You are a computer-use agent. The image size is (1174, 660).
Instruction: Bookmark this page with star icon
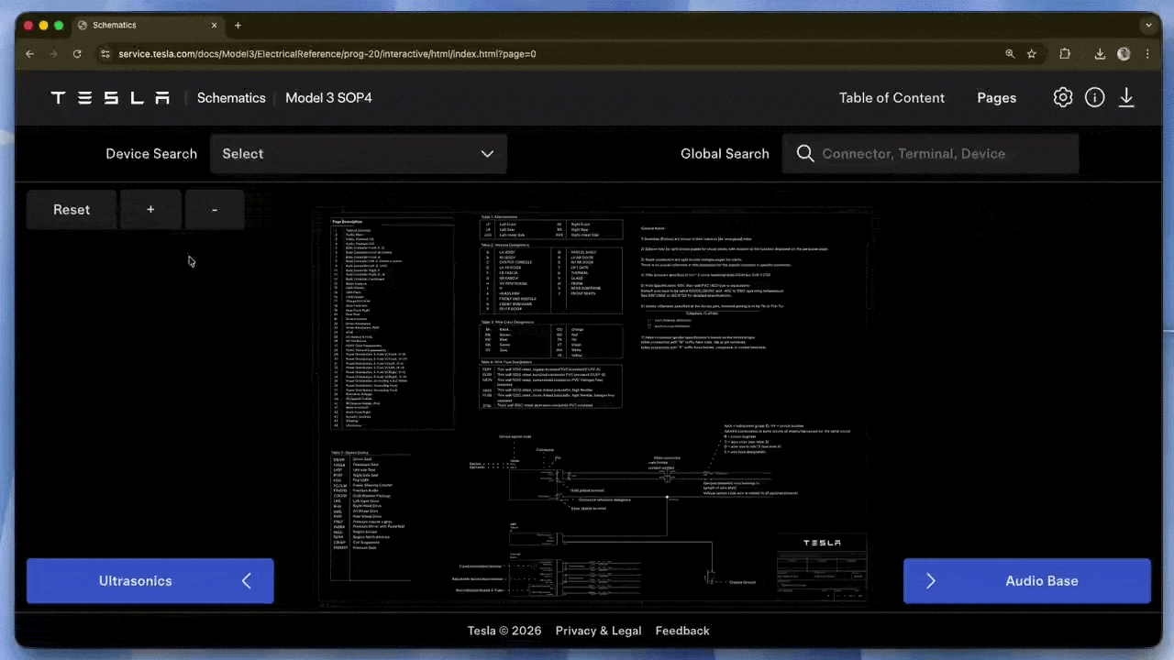(1032, 54)
